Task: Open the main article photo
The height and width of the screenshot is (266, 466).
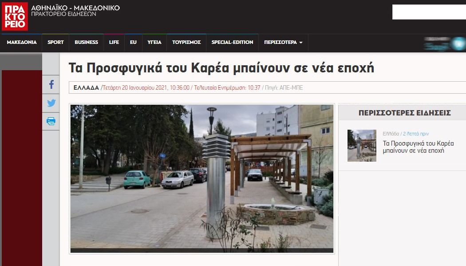Action: click(x=202, y=179)
